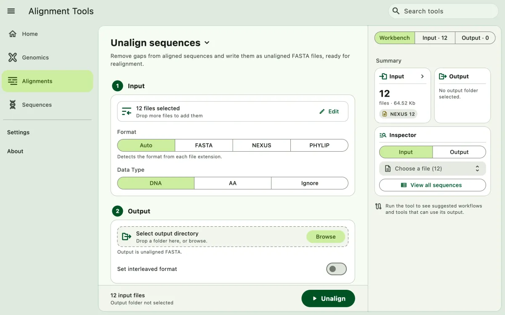
Task: Run the Unalign button
Action: 328,299
